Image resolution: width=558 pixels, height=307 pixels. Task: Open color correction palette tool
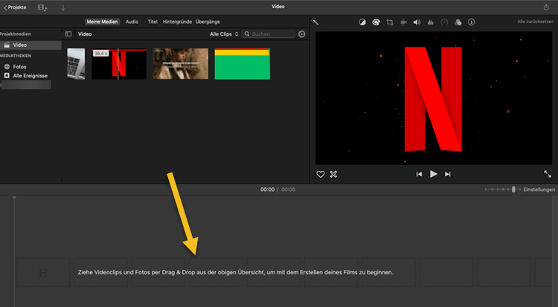pos(376,22)
